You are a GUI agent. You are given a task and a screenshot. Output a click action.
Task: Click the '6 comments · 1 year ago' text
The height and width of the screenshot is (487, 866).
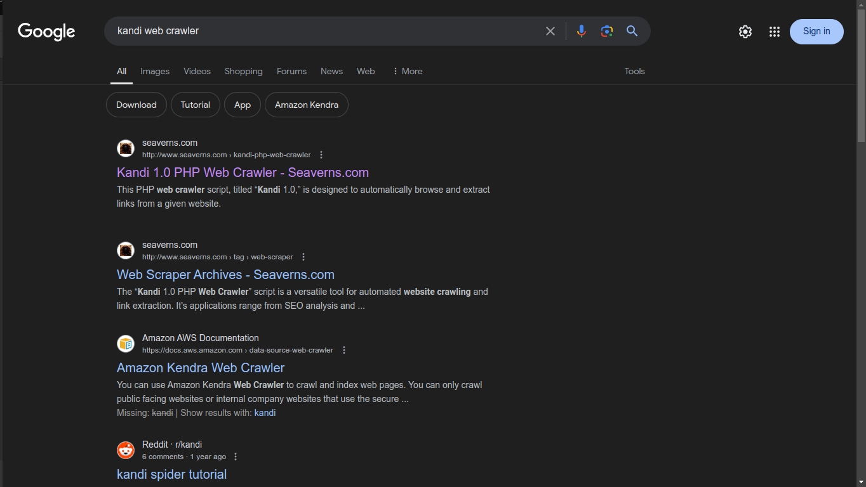click(184, 457)
